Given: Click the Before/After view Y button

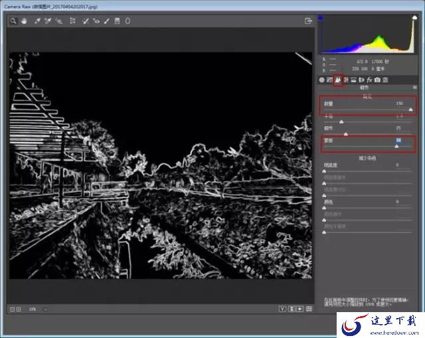Looking at the screenshot, I should pyautogui.click(x=284, y=309).
